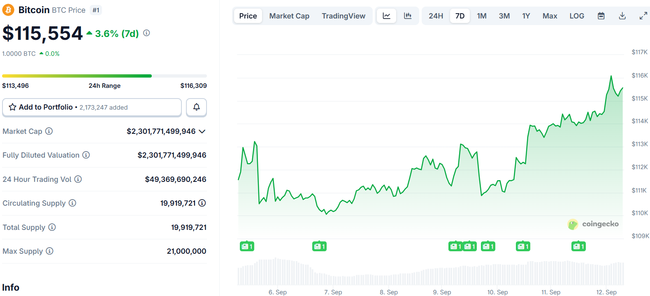Click the news marker after 11. Sep

[579, 246]
